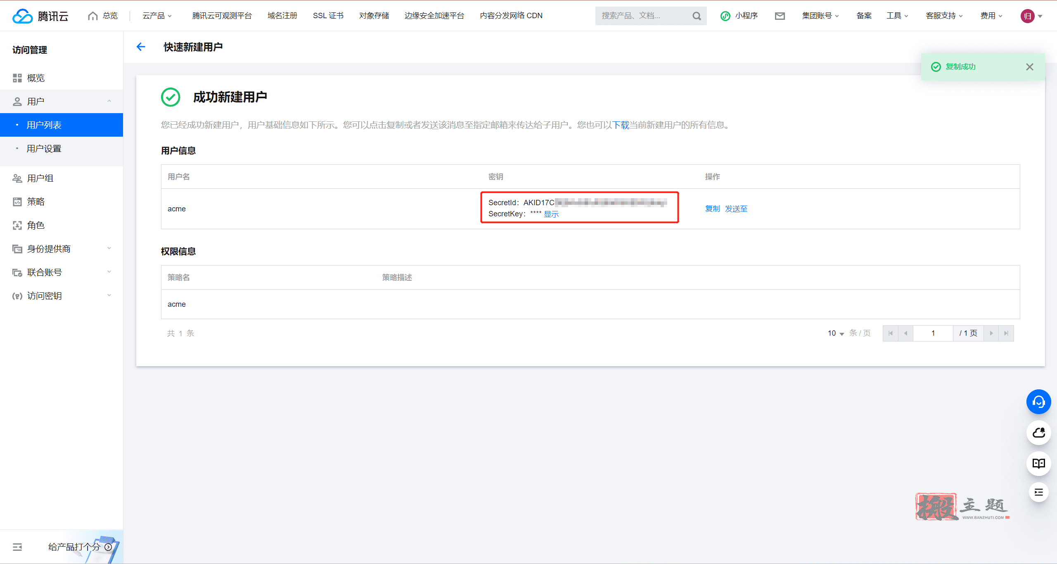Go to next page arrow
Image resolution: width=1057 pixels, height=564 pixels.
991,333
